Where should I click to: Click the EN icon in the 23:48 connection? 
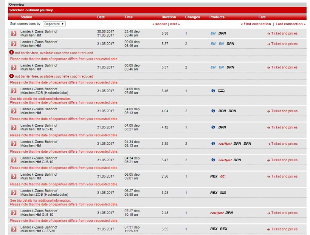point(213,34)
